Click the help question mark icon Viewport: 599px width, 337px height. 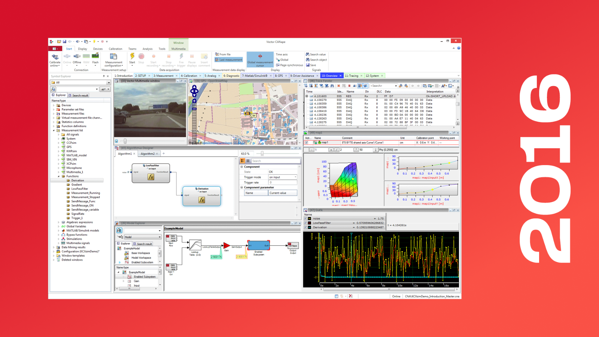coord(459,48)
